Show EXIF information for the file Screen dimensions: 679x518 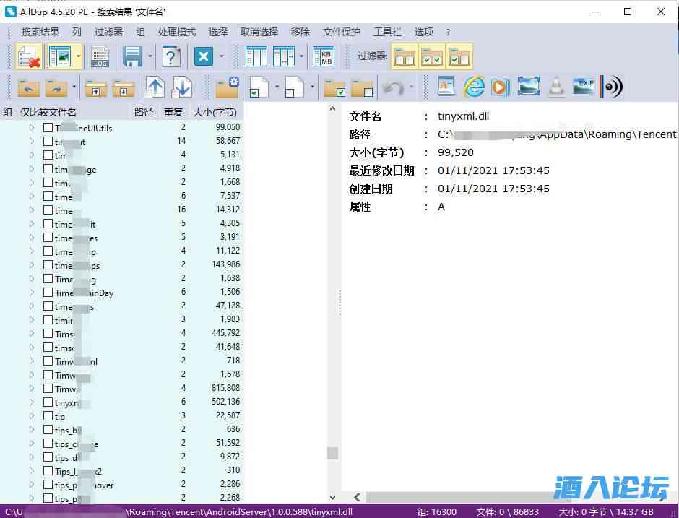[x=584, y=87]
